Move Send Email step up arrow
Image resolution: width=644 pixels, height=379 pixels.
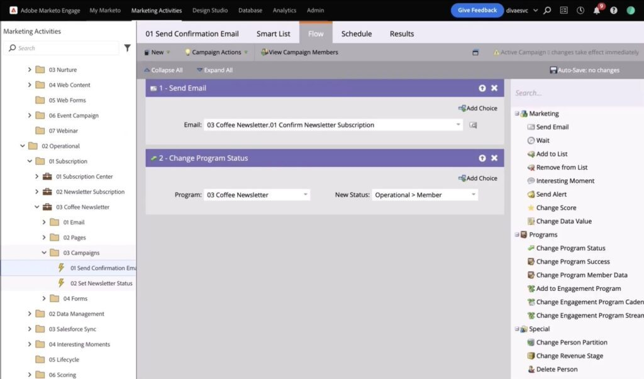click(482, 88)
